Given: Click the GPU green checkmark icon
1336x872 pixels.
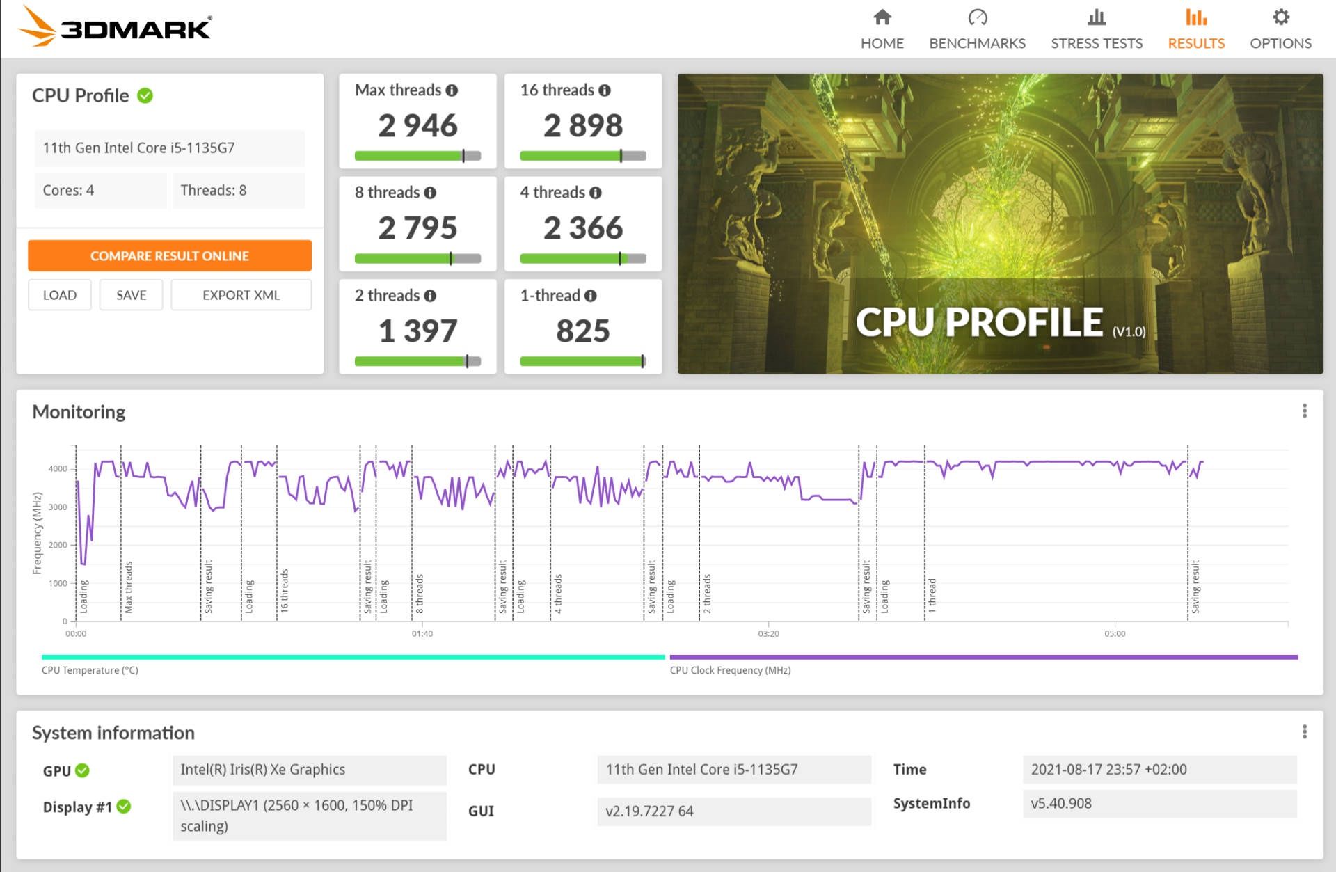Looking at the screenshot, I should (82, 770).
